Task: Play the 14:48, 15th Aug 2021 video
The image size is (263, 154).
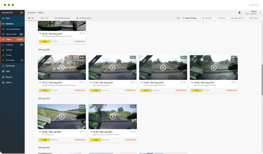Action: [x=163, y=68]
